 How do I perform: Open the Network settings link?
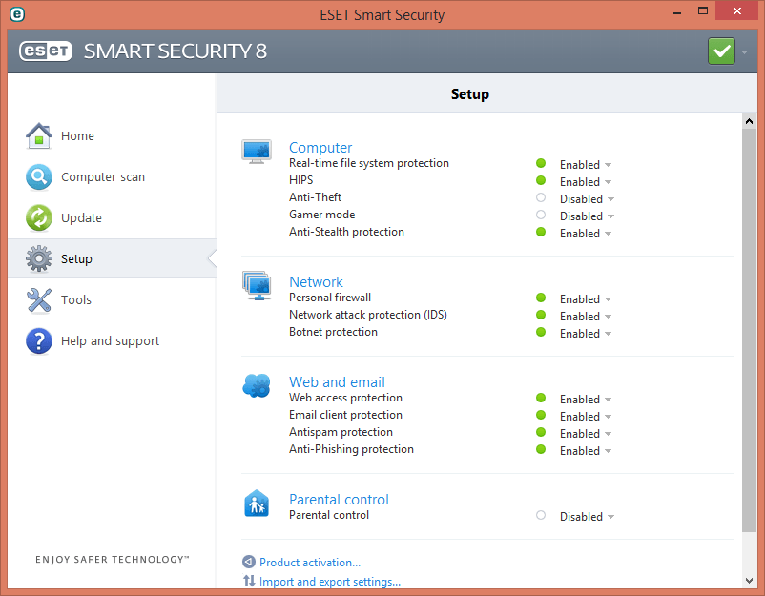(316, 282)
